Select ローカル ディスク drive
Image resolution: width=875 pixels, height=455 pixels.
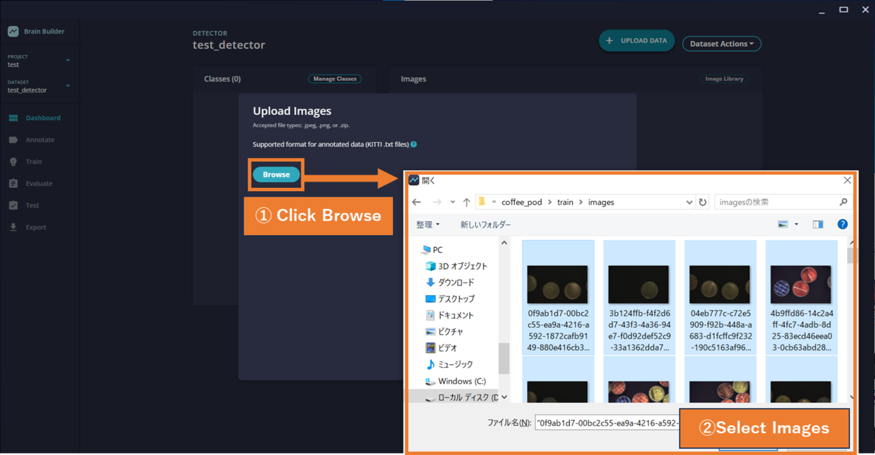point(461,398)
